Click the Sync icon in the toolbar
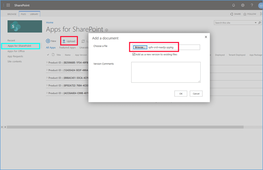Viewport: 263px width, 170px height. coord(83,41)
